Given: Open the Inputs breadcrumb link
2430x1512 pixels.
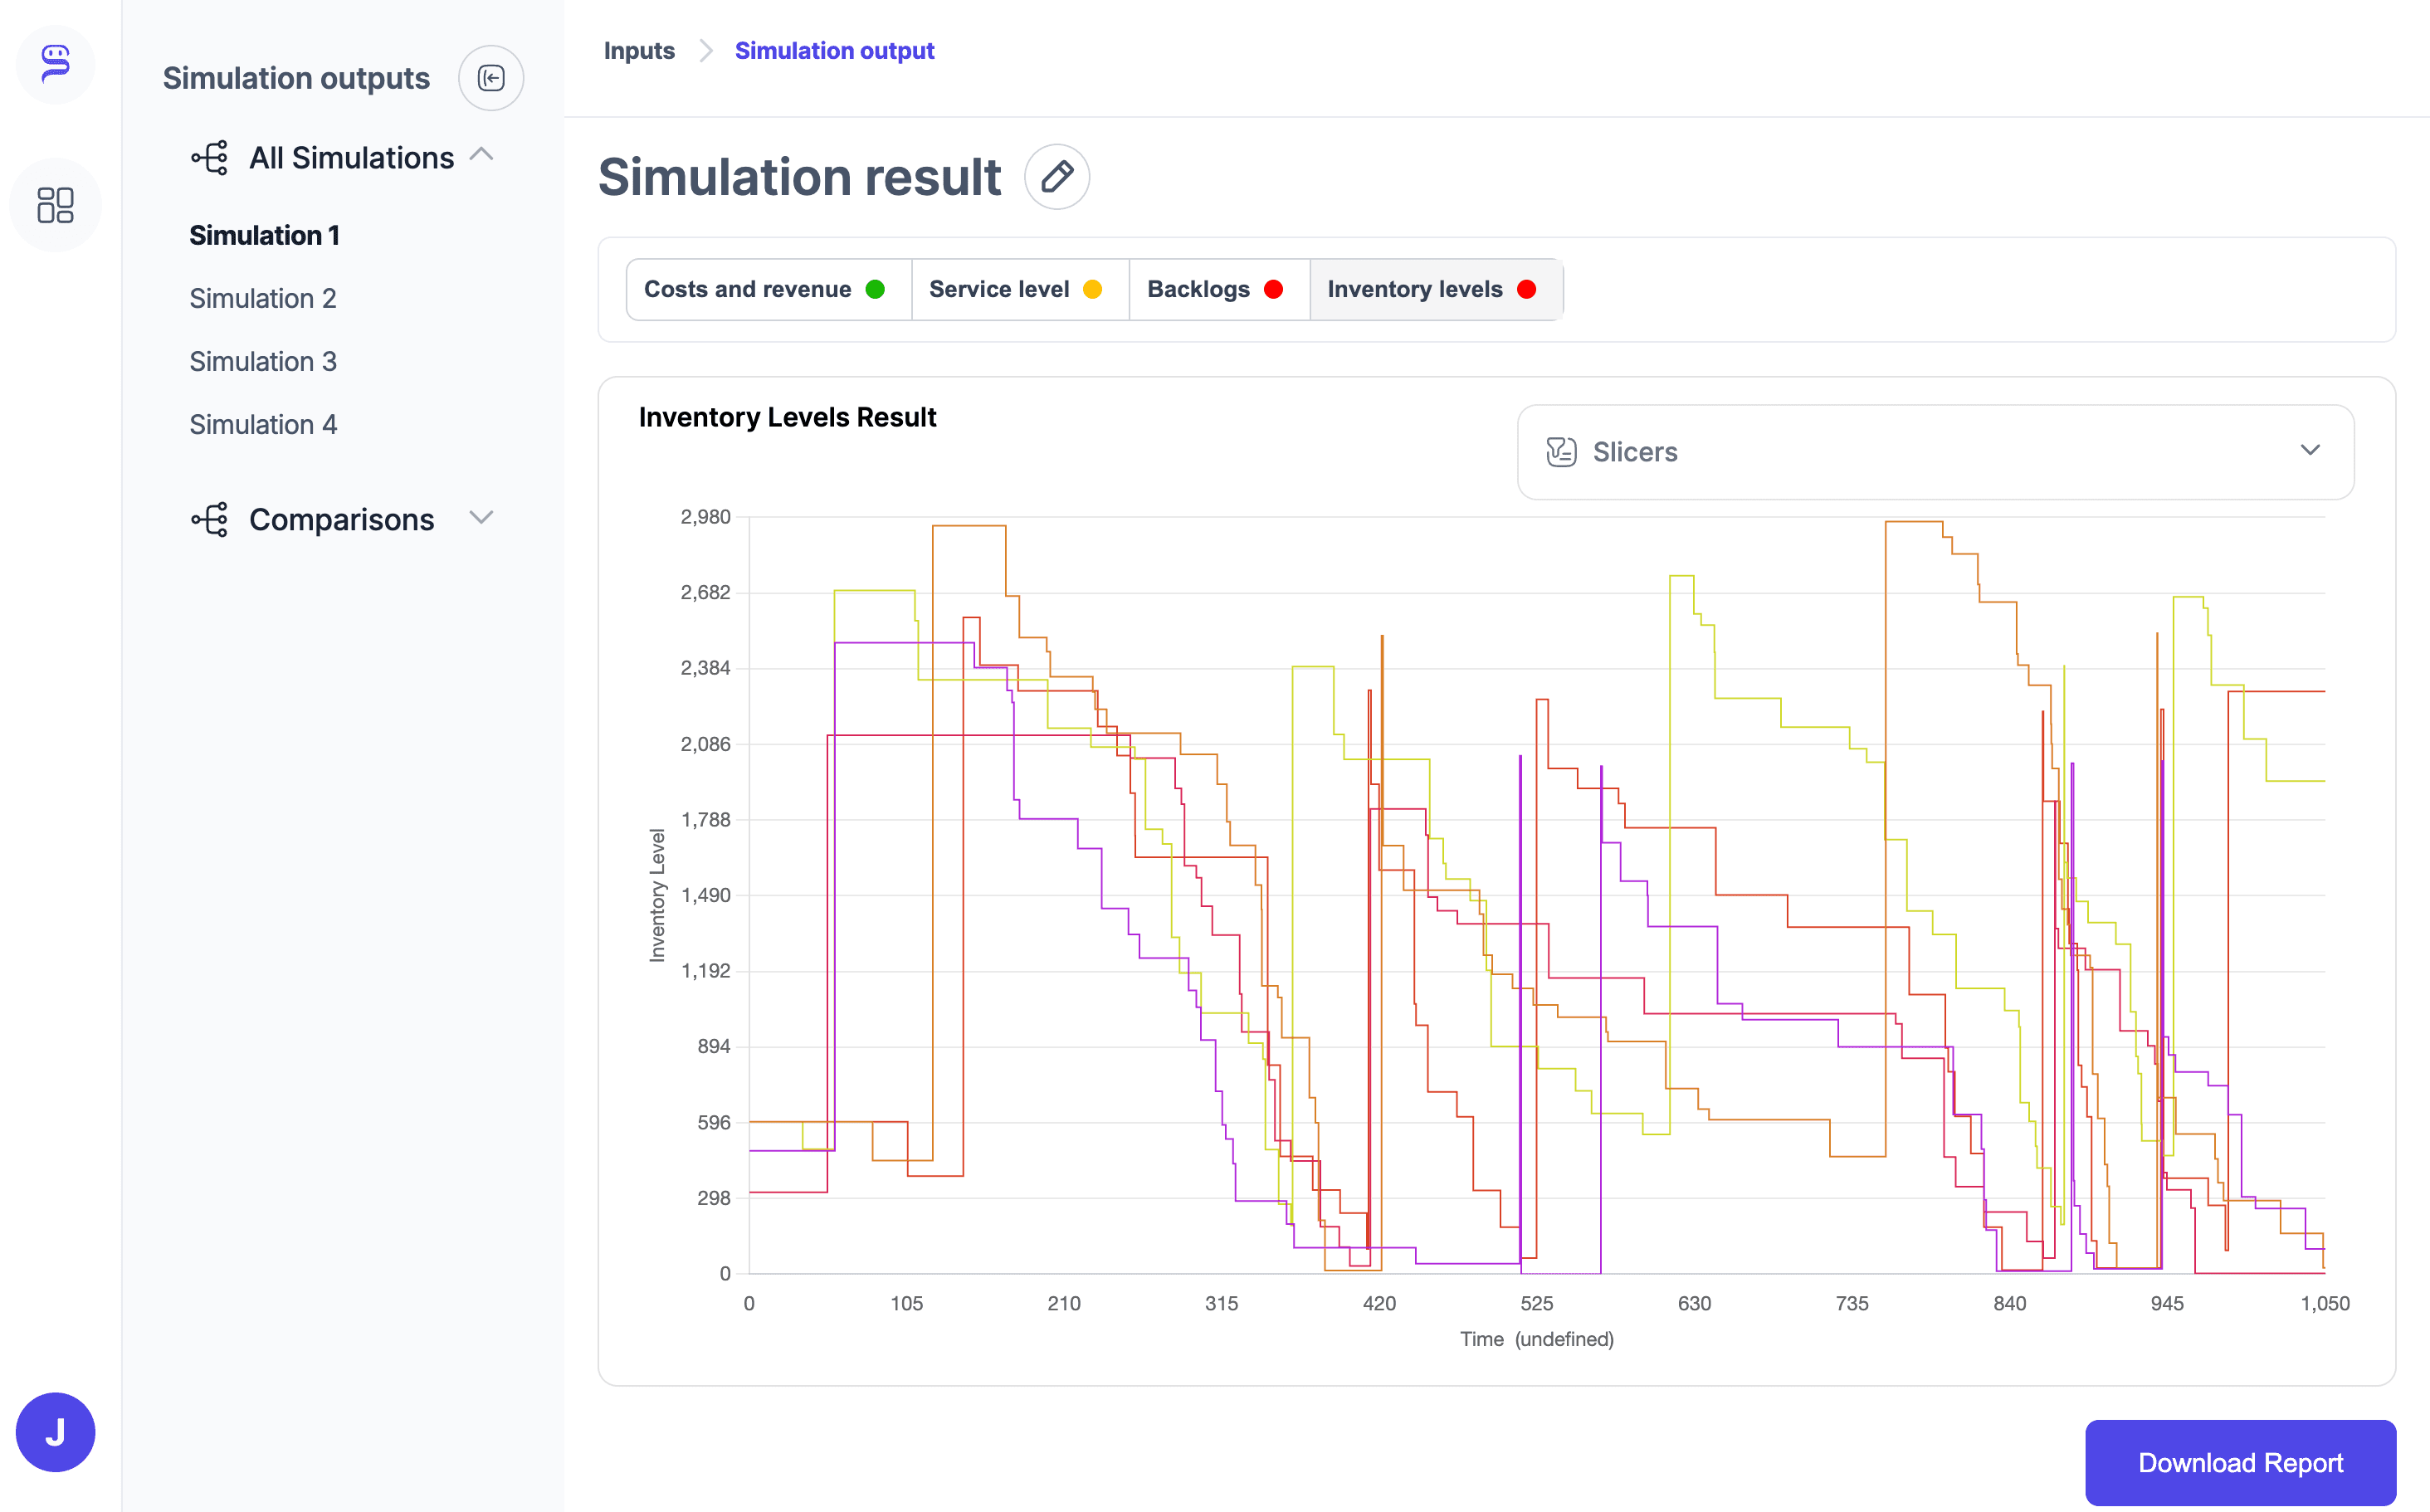Looking at the screenshot, I should [x=639, y=50].
